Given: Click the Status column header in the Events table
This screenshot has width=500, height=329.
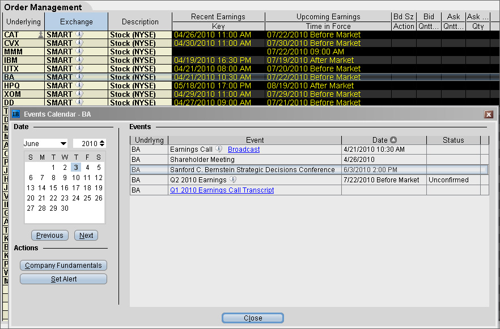Looking at the screenshot, I should pyautogui.click(x=453, y=140).
